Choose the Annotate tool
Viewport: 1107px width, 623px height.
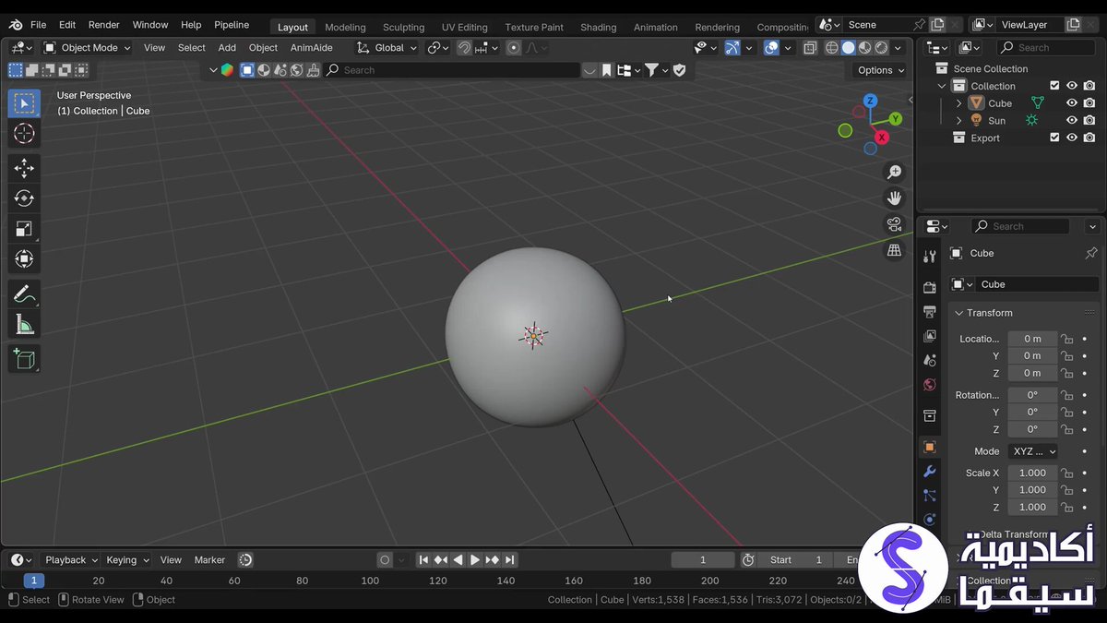pyautogui.click(x=25, y=294)
